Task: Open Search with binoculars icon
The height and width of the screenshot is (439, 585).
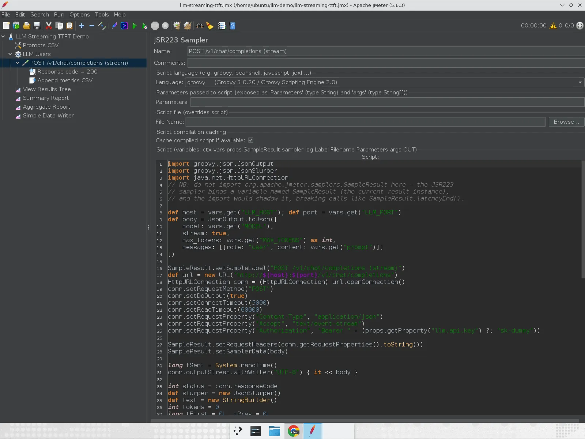Action: (x=200, y=26)
